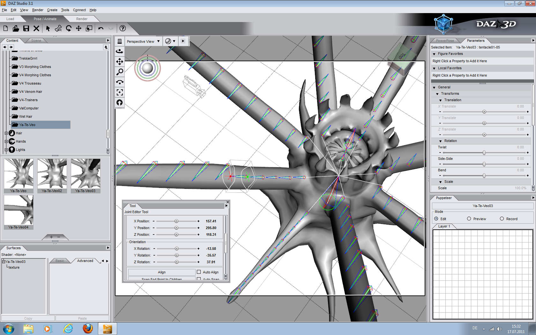Expand the Hair content category

(x=6, y=133)
